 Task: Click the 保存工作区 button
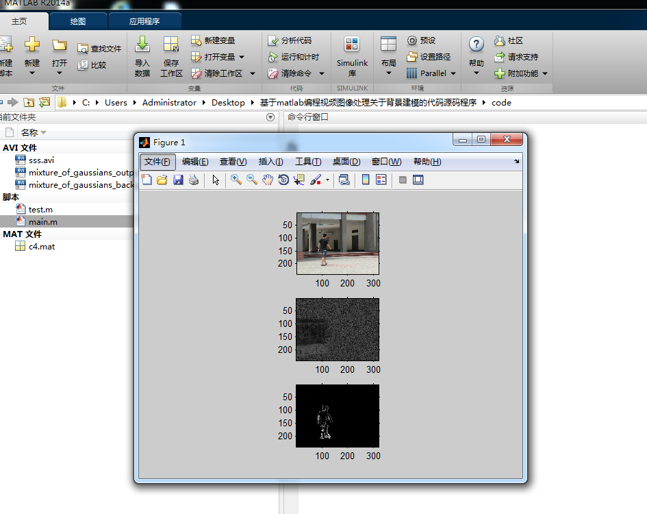171,57
